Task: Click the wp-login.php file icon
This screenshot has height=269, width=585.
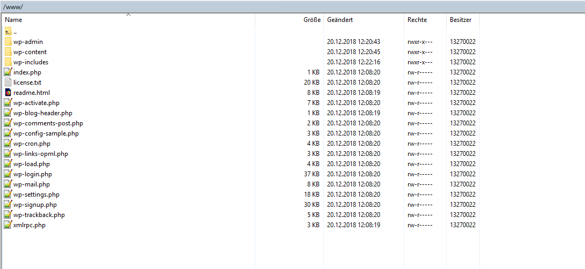Action: point(8,174)
